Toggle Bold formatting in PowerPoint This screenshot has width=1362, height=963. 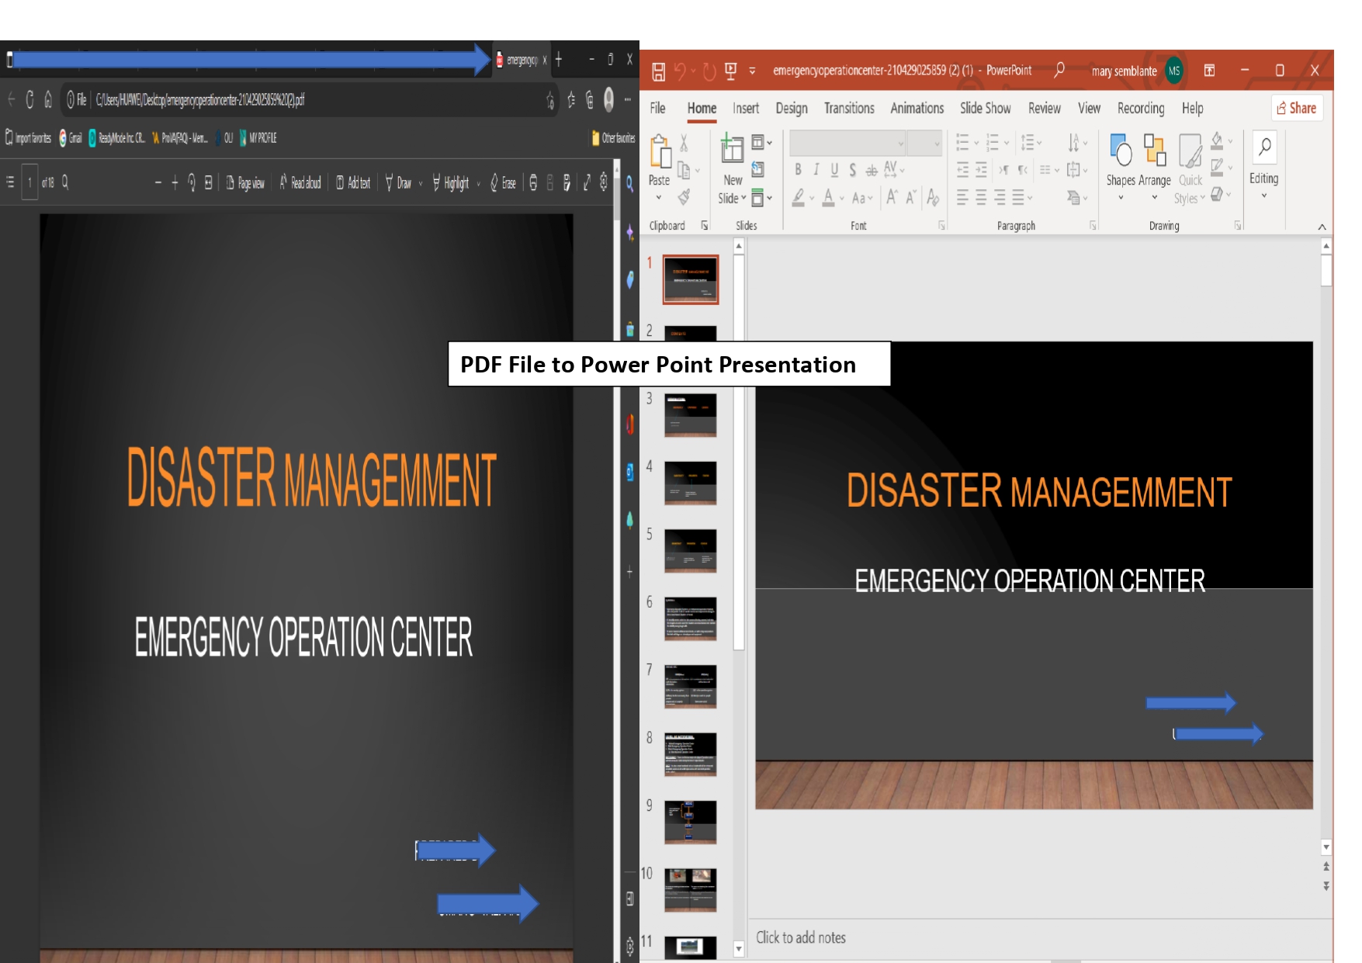point(798,169)
